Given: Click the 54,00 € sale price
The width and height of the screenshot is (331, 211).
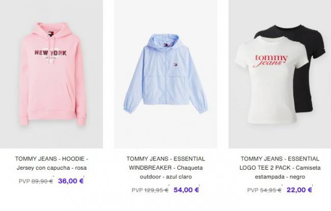Looking at the screenshot, I should coord(186,190).
